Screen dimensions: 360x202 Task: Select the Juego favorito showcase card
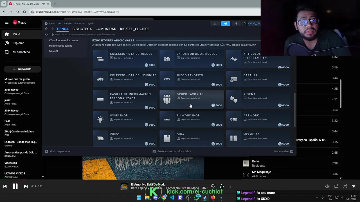click(x=192, y=79)
